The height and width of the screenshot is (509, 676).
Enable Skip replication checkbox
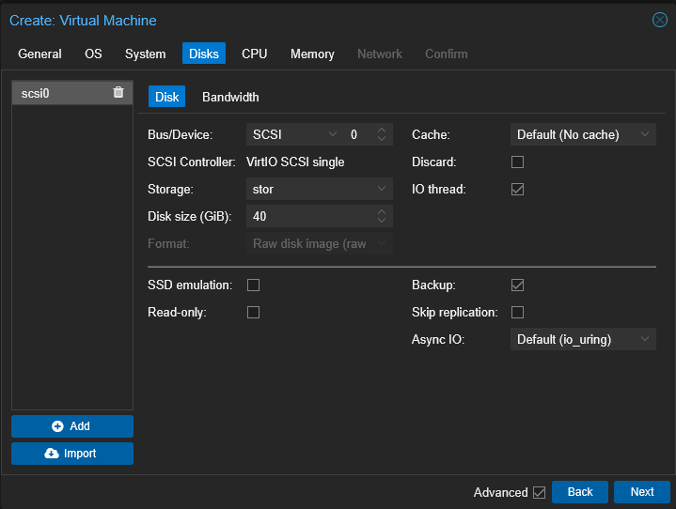click(x=517, y=312)
